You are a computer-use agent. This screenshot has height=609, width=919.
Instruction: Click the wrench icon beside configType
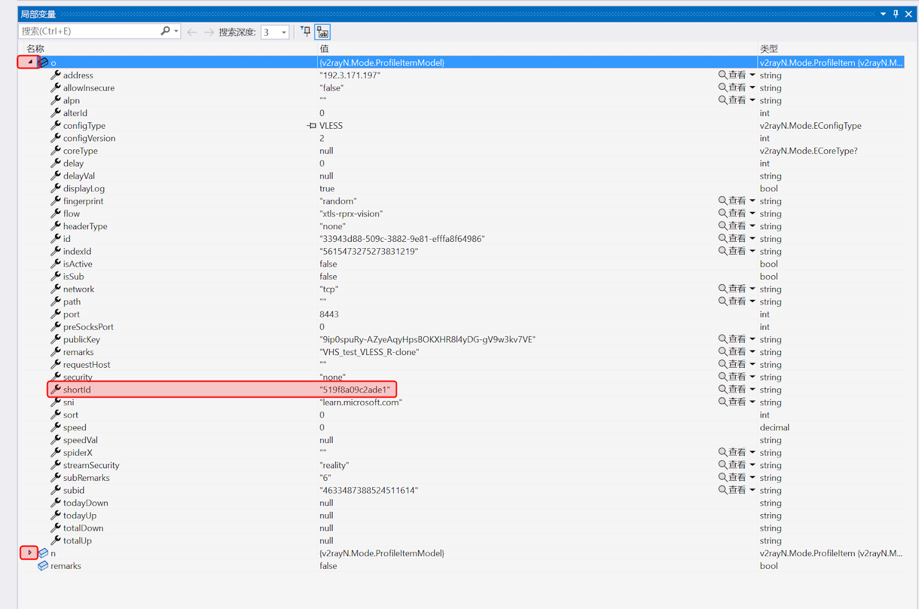(56, 125)
